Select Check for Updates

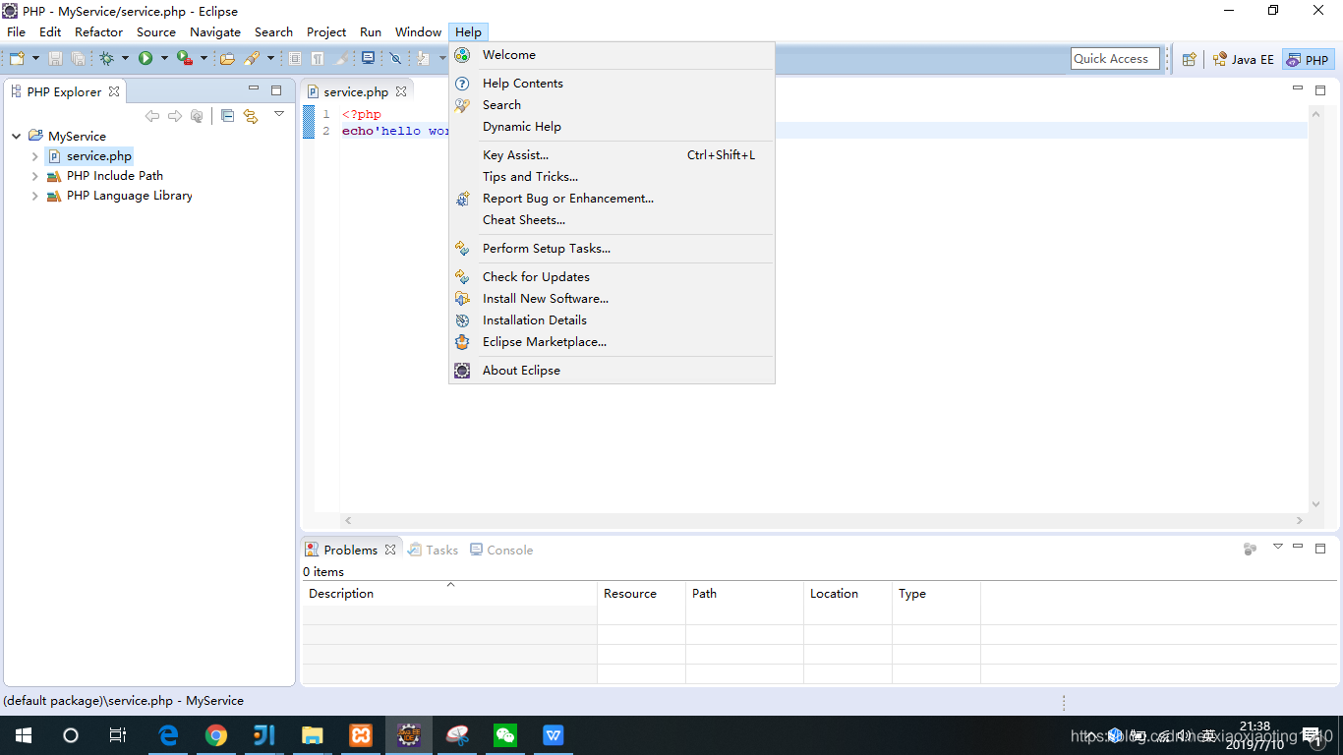click(x=612, y=277)
